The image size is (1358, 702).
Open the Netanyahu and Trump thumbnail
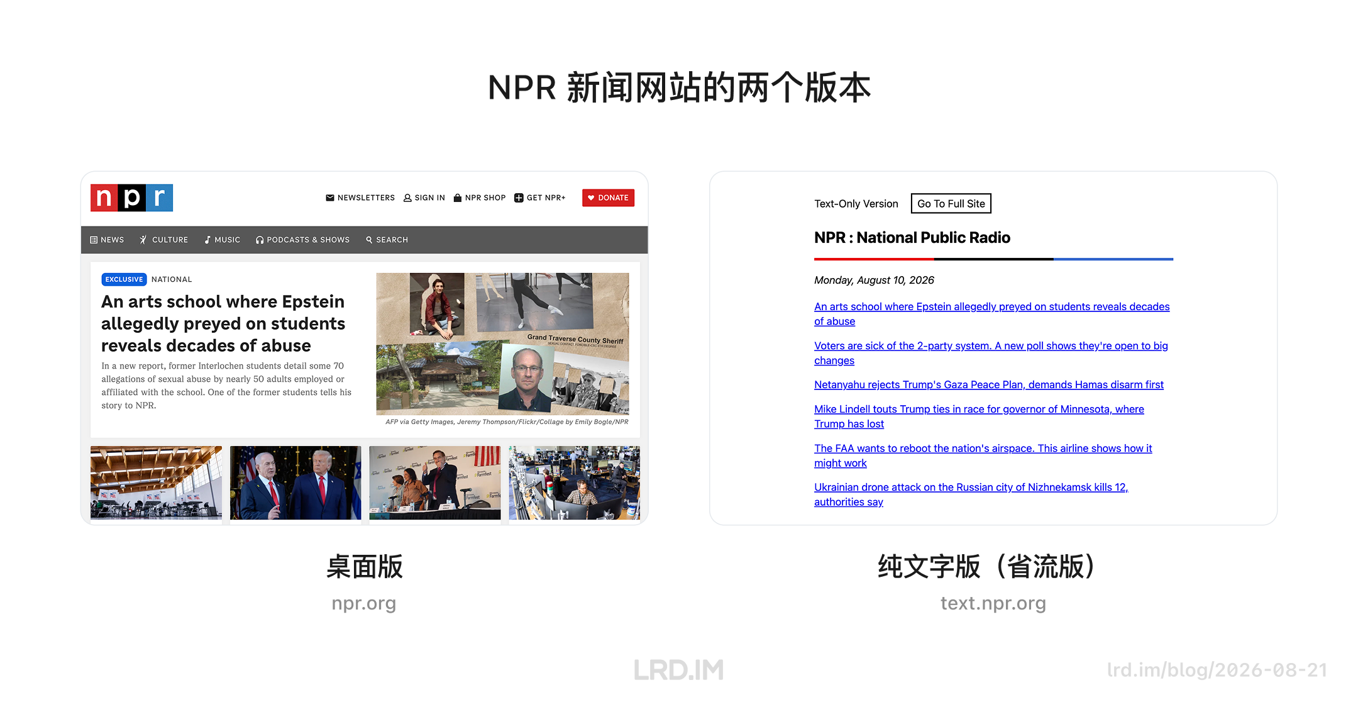295,482
